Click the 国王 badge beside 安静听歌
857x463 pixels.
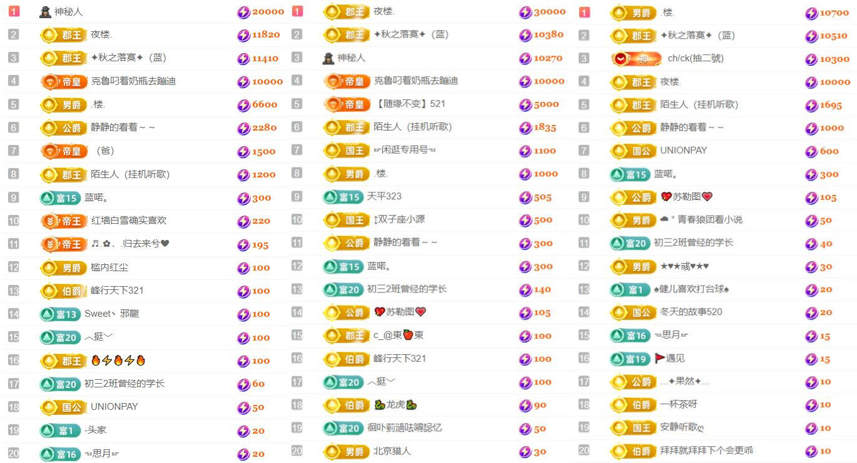pos(634,428)
